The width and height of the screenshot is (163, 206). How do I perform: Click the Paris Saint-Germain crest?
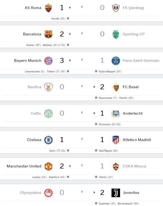click(x=116, y=61)
